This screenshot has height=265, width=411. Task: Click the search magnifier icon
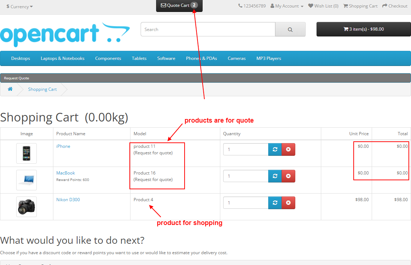290,29
